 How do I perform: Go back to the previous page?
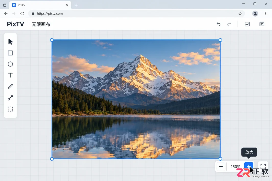(6, 14)
